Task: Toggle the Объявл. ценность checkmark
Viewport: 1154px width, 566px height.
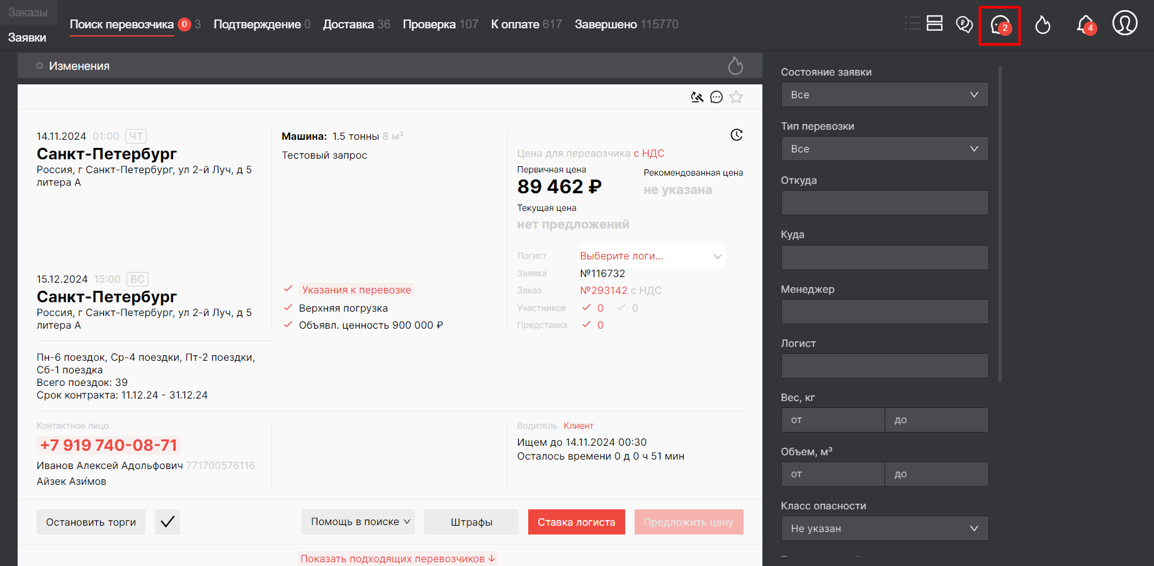Action: (288, 324)
